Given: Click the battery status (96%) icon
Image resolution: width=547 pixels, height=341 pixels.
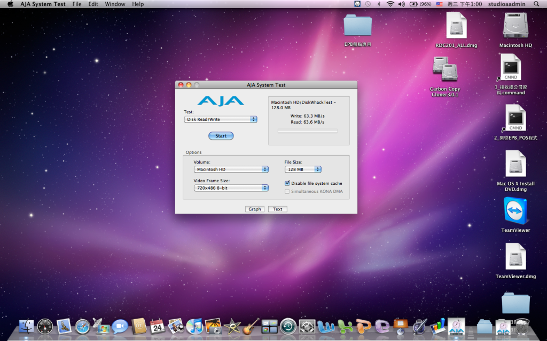Looking at the screenshot, I should [x=420, y=4].
